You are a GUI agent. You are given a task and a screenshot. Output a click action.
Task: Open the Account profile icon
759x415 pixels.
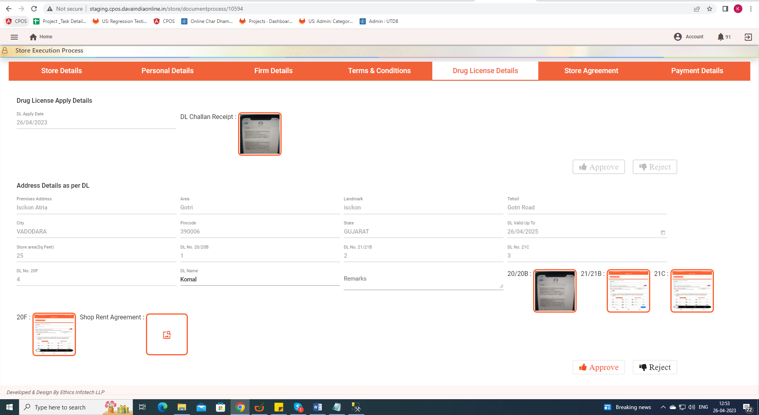click(678, 37)
